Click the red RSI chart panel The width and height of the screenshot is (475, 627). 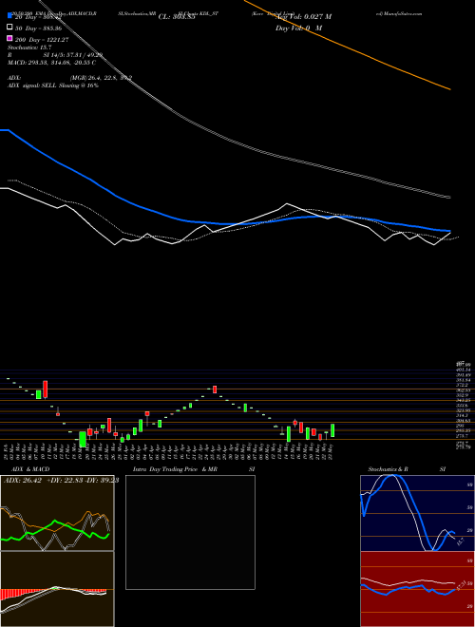click(x=417, y=589)
